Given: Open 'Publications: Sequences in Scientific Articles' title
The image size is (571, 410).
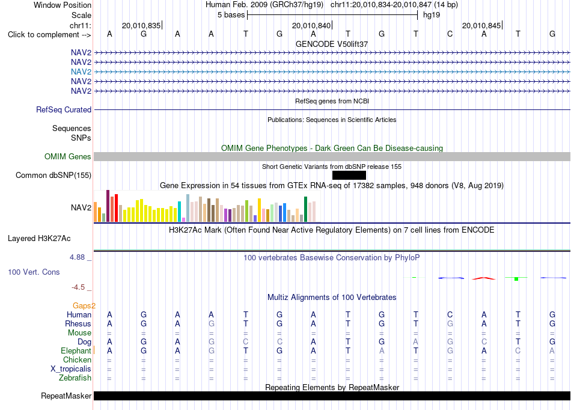Looking at the screenshot, I should 332,120.
